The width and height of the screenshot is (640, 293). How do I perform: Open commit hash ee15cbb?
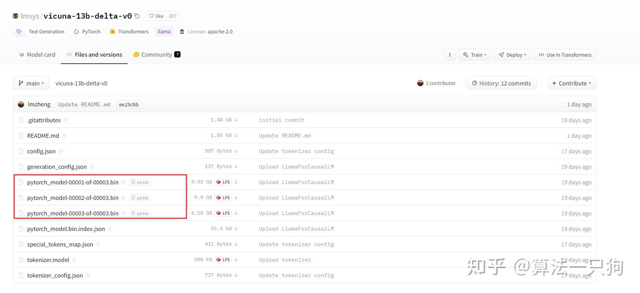128,104
